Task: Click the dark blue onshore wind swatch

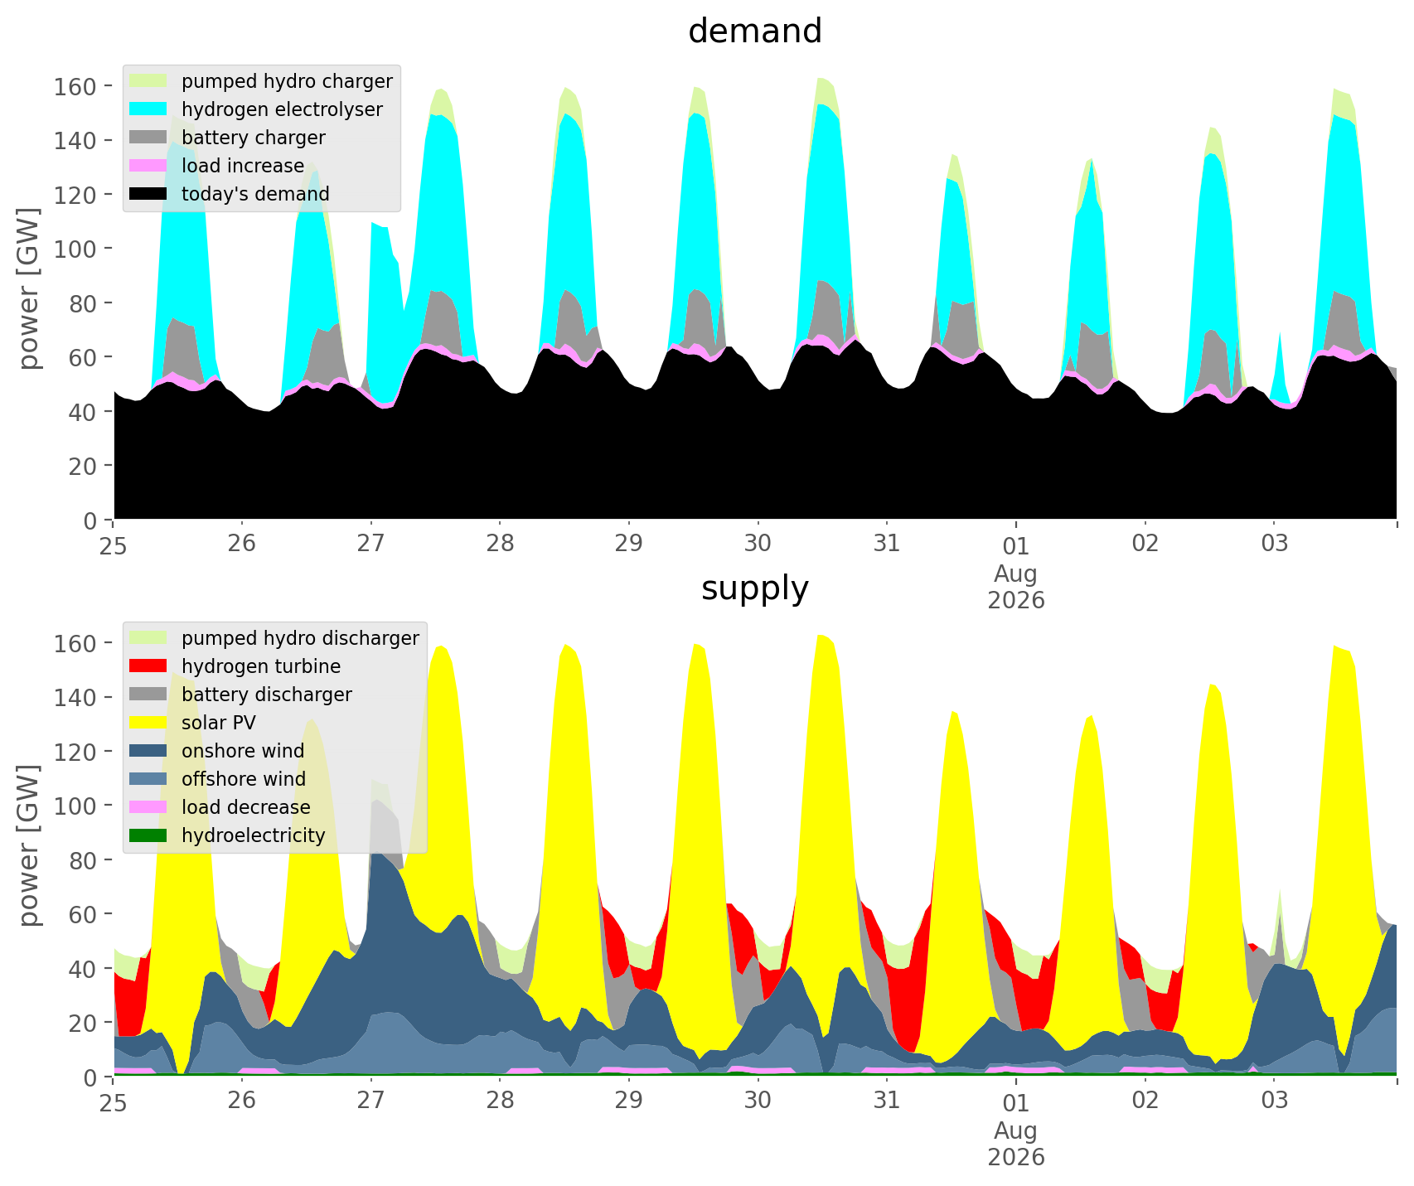Action: click(x=150, y=751)
